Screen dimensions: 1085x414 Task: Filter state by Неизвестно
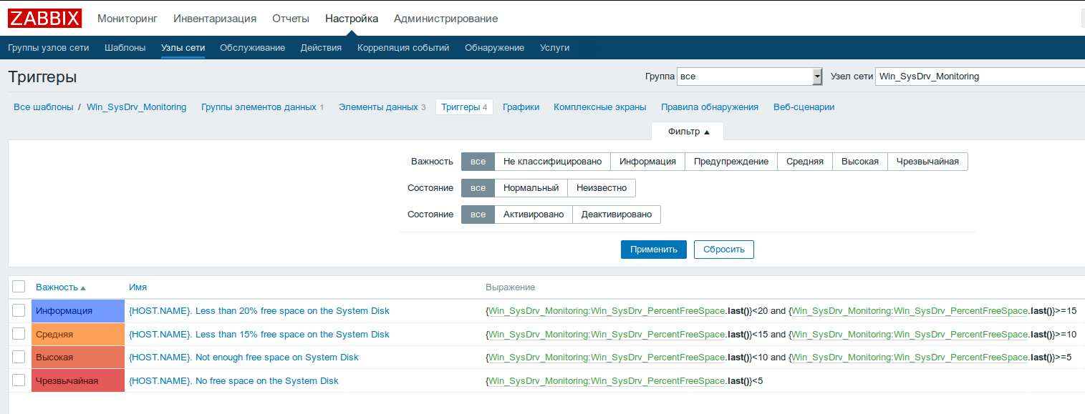602,188
